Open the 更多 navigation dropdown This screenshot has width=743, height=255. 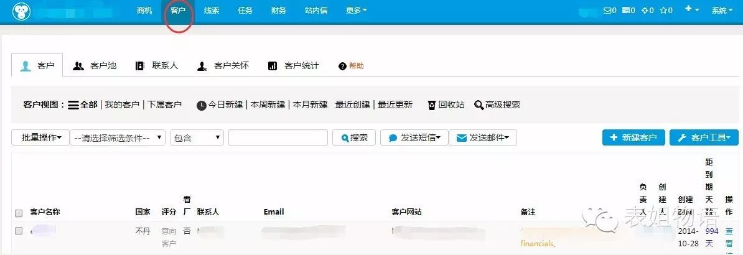[x=357, y=10]
